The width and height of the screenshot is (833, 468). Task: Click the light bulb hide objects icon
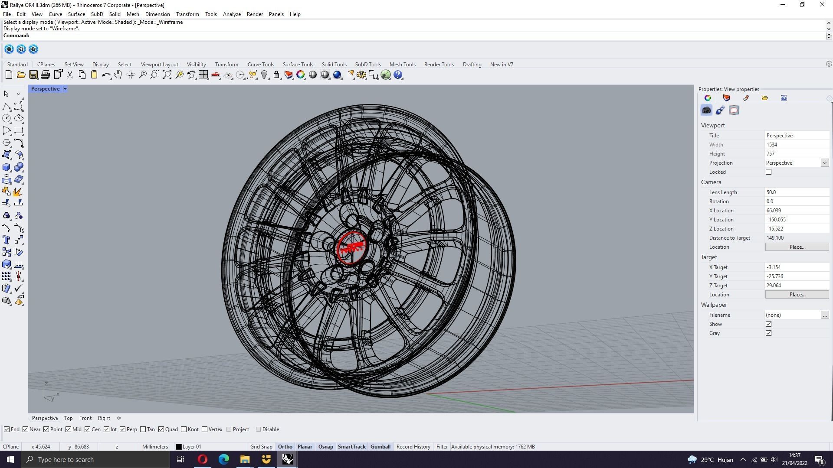[264, 75]
